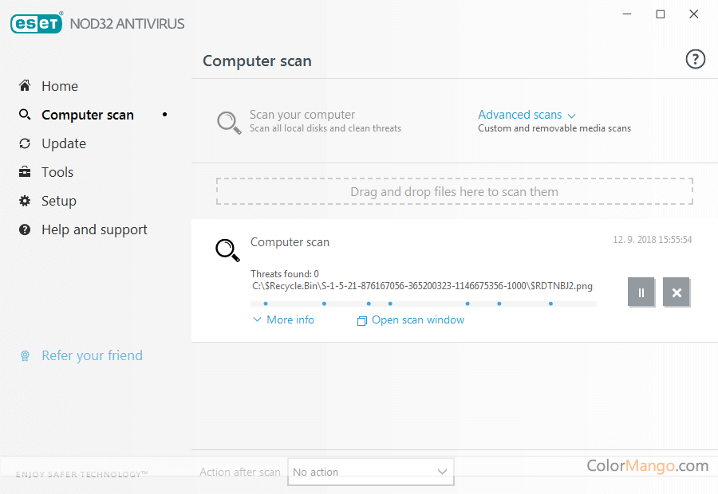Click the drag and drop files area
718x494 pixels.
tap(454, 191)
